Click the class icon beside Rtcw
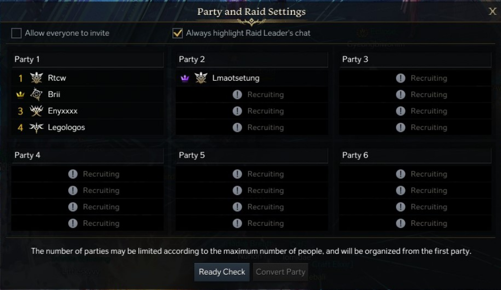Image resolution: width=501 pixels, height=290 pixels. pos(36,78)
